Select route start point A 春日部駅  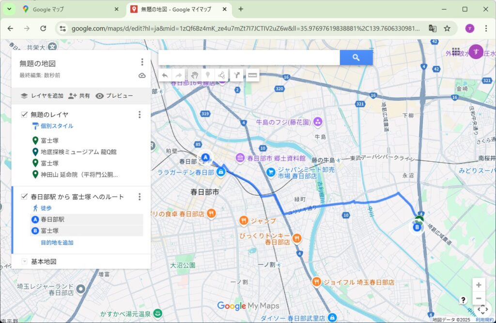tap(87, 219)
